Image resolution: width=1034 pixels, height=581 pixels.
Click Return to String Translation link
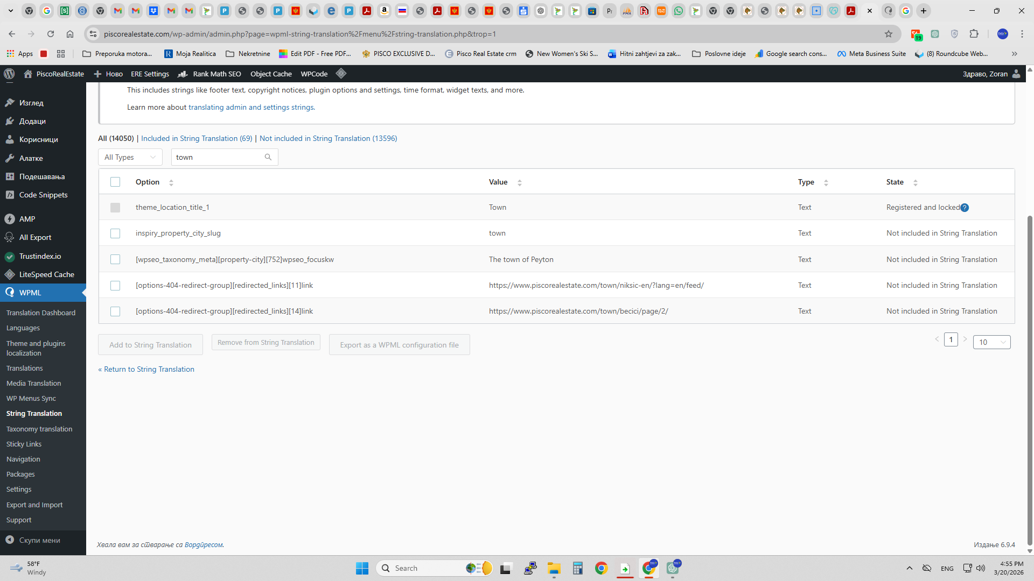coord(146,369)
